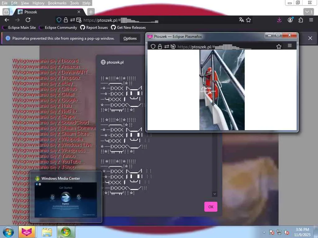Click the info icon on pop-up notification
This screenshot has width=318, height=238.
tap(8, 38)
